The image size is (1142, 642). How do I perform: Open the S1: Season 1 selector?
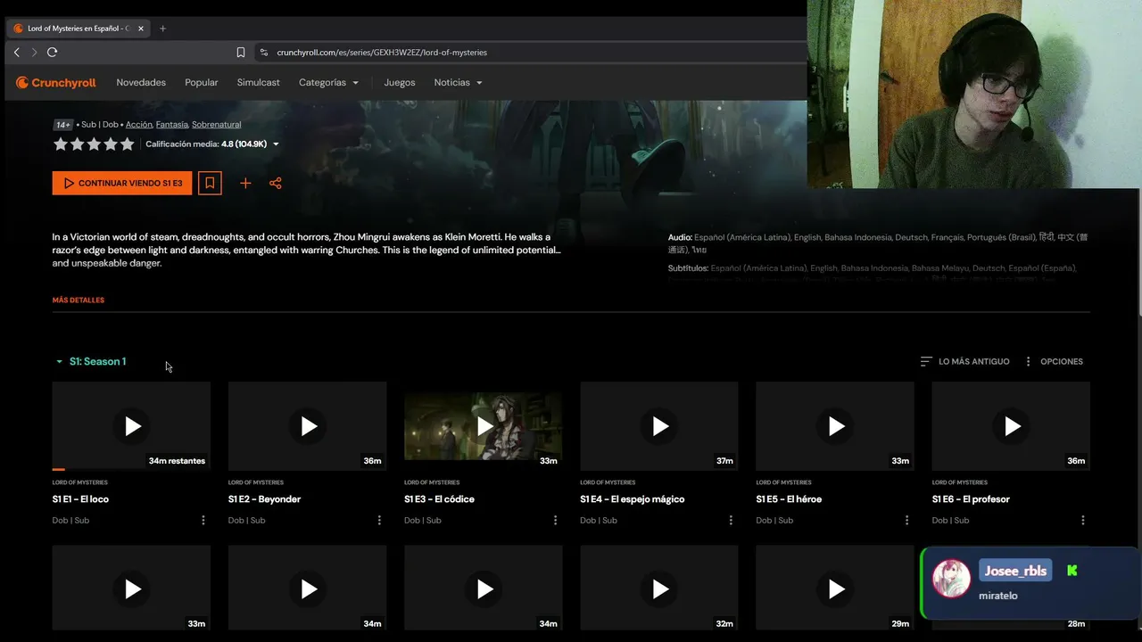(90, 361)
